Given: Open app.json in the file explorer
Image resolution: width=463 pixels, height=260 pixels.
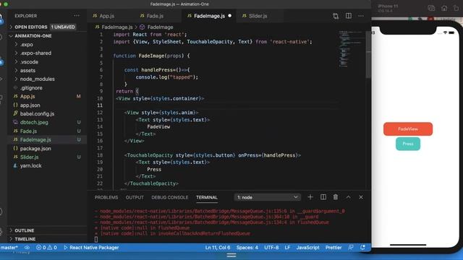Looking at the screenshot, I should 30,105.
